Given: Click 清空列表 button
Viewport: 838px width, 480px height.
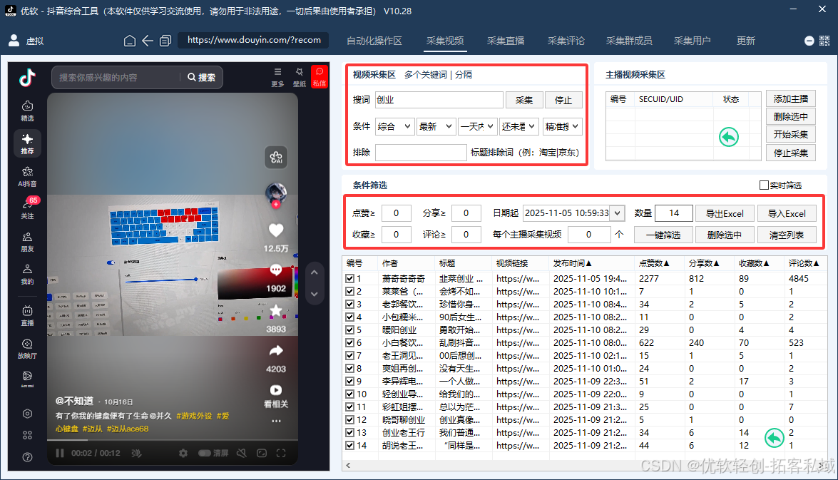Looking at the screenshot, I should (x=786, y=235).
